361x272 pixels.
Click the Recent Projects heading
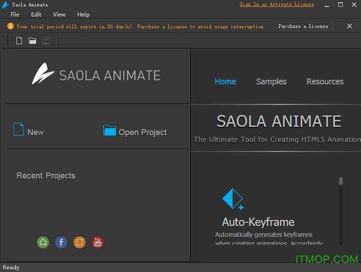pos(46,176)
